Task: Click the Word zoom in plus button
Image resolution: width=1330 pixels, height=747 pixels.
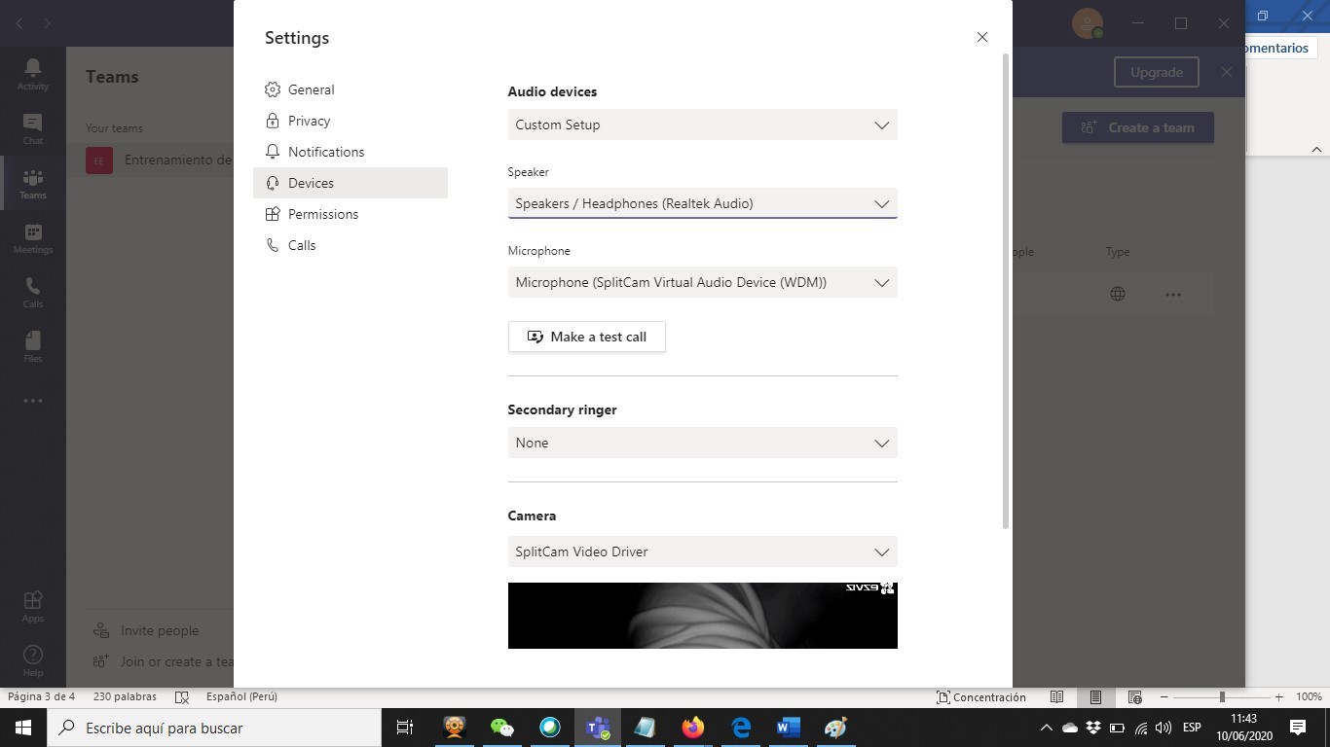Action: click(x=1278, y=696)
